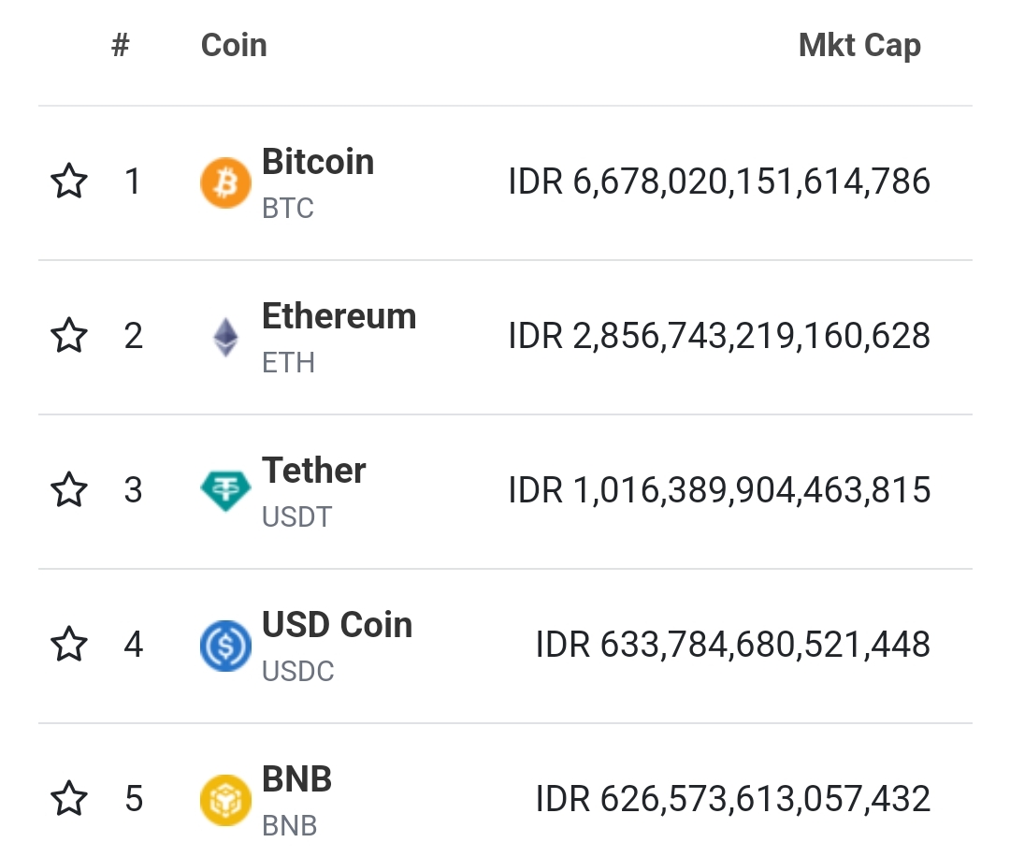Screen dimensions: 1010x857
Task: Favorite Bitcoin with the star icon
Action: pos(68,182)
